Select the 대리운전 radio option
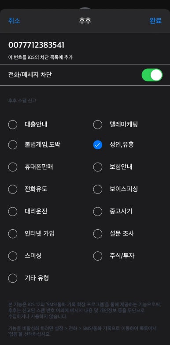Viewport: 170px width, 345px height. pyautogui.click(x=13, y=212)
